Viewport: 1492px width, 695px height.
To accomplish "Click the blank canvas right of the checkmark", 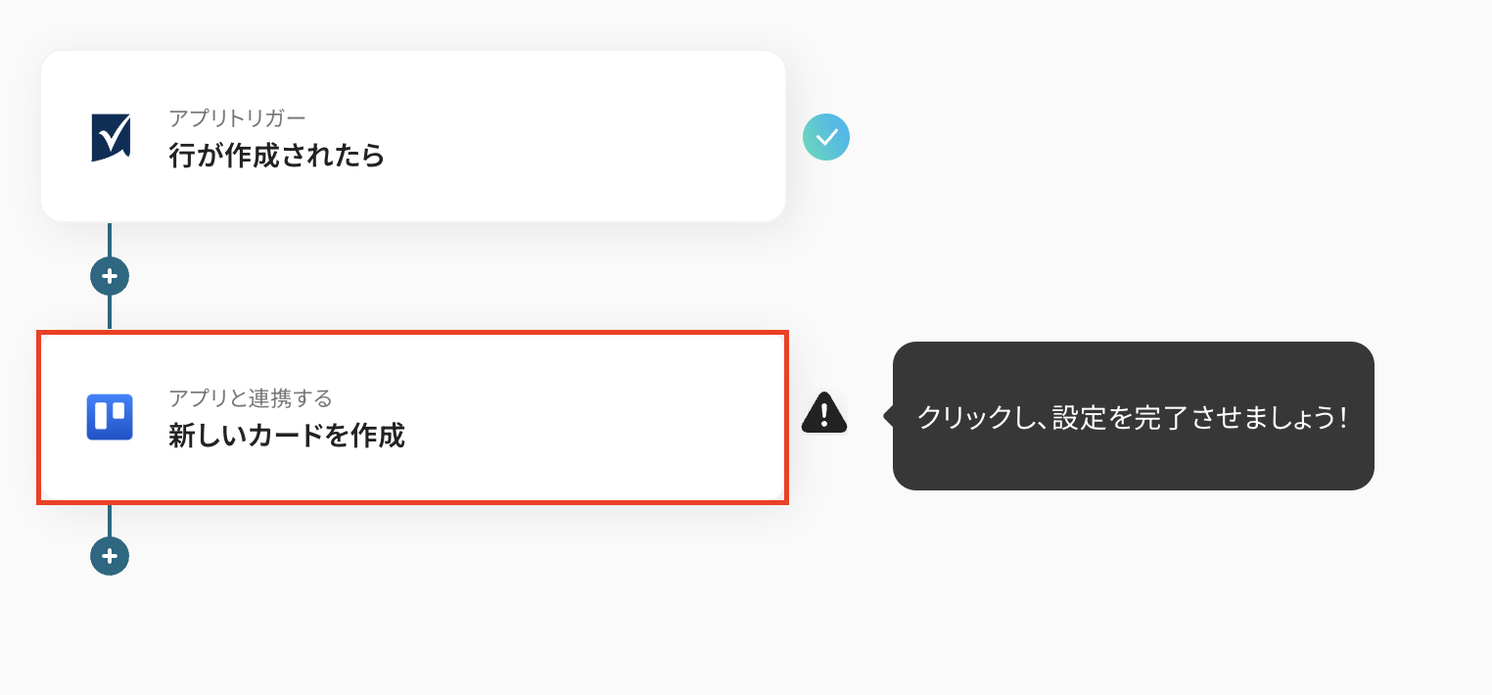I will [1126, 138].
